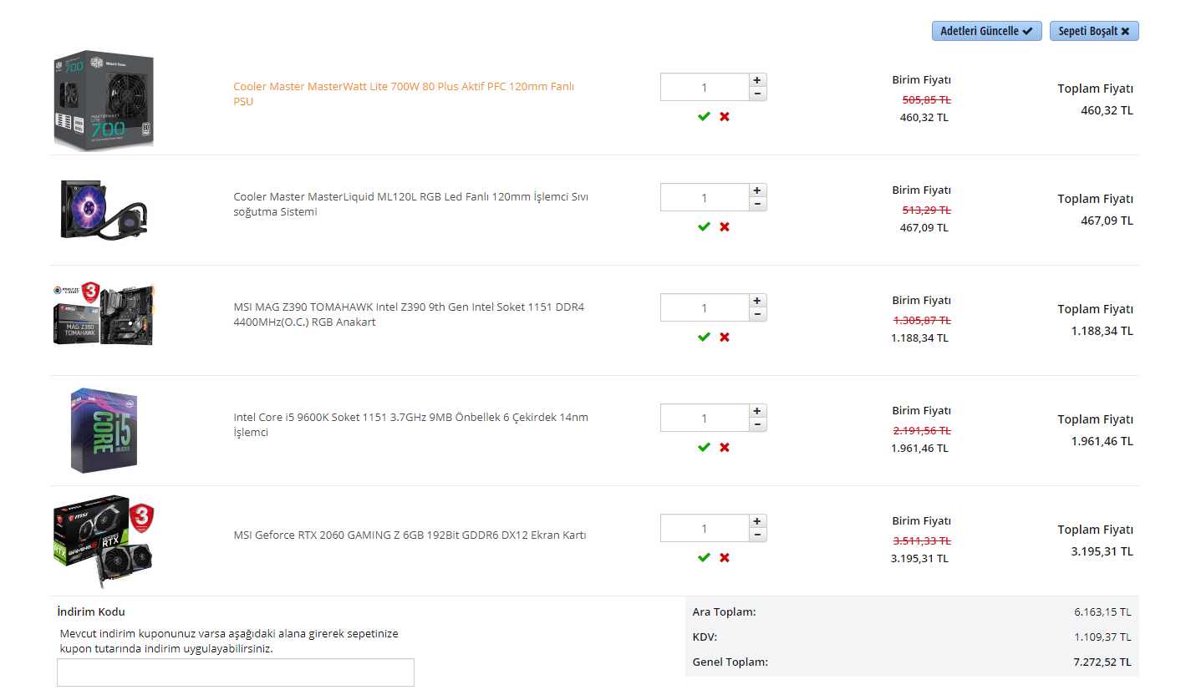Confirm RTX 2060 quantity with green check
The height and width of the screenshot is (690, 1191).
coord(704,557)
